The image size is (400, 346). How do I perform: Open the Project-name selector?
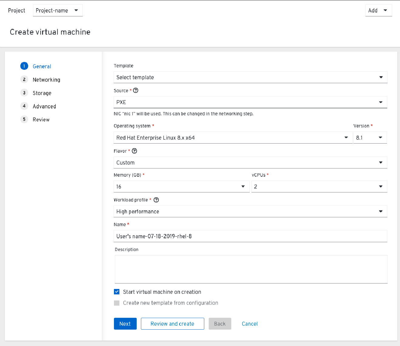[x=58, y=10]
